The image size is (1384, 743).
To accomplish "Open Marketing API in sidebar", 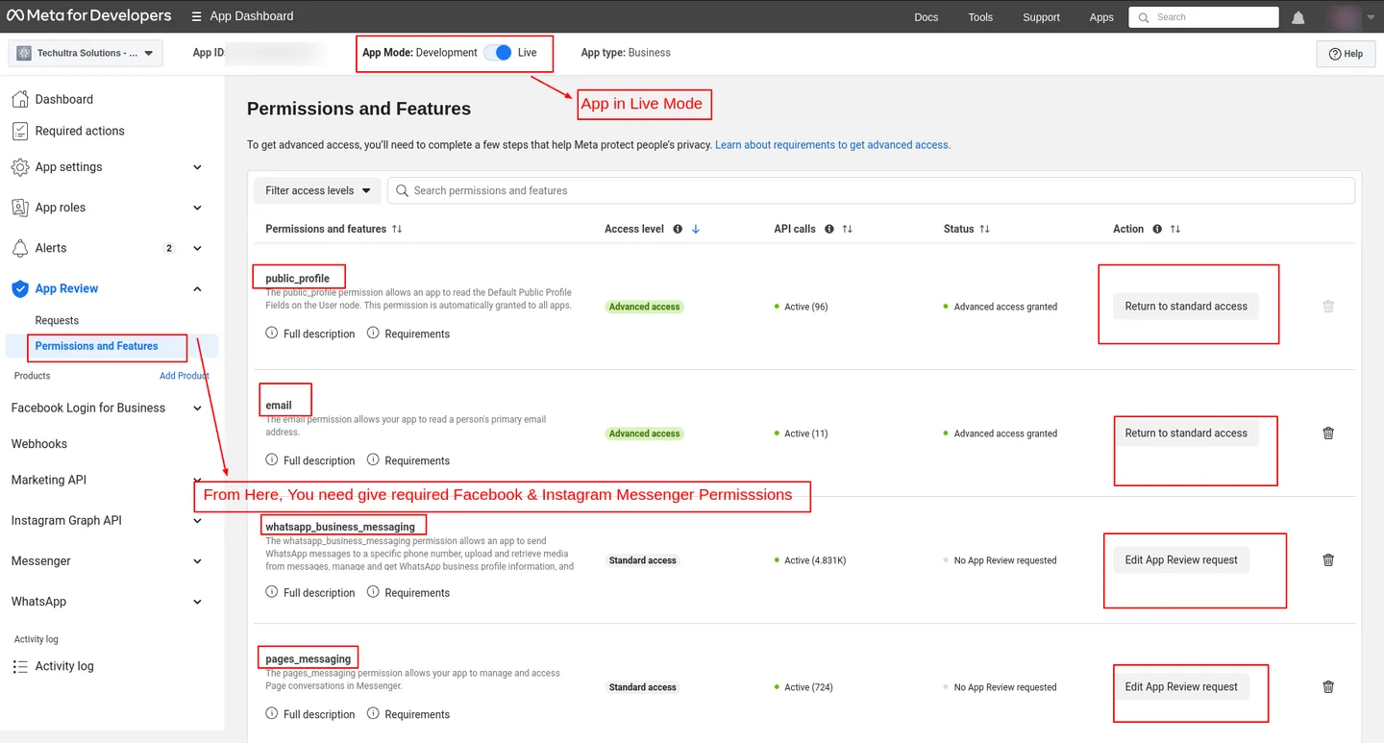I will point(49,480).
